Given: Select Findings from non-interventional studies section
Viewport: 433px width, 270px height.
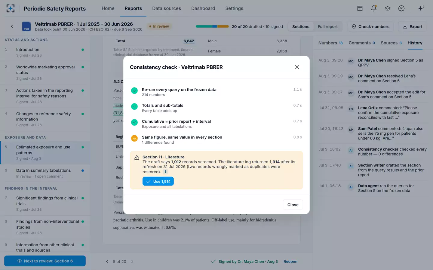Looking at the screenshot, I should (x=45, y=227).
